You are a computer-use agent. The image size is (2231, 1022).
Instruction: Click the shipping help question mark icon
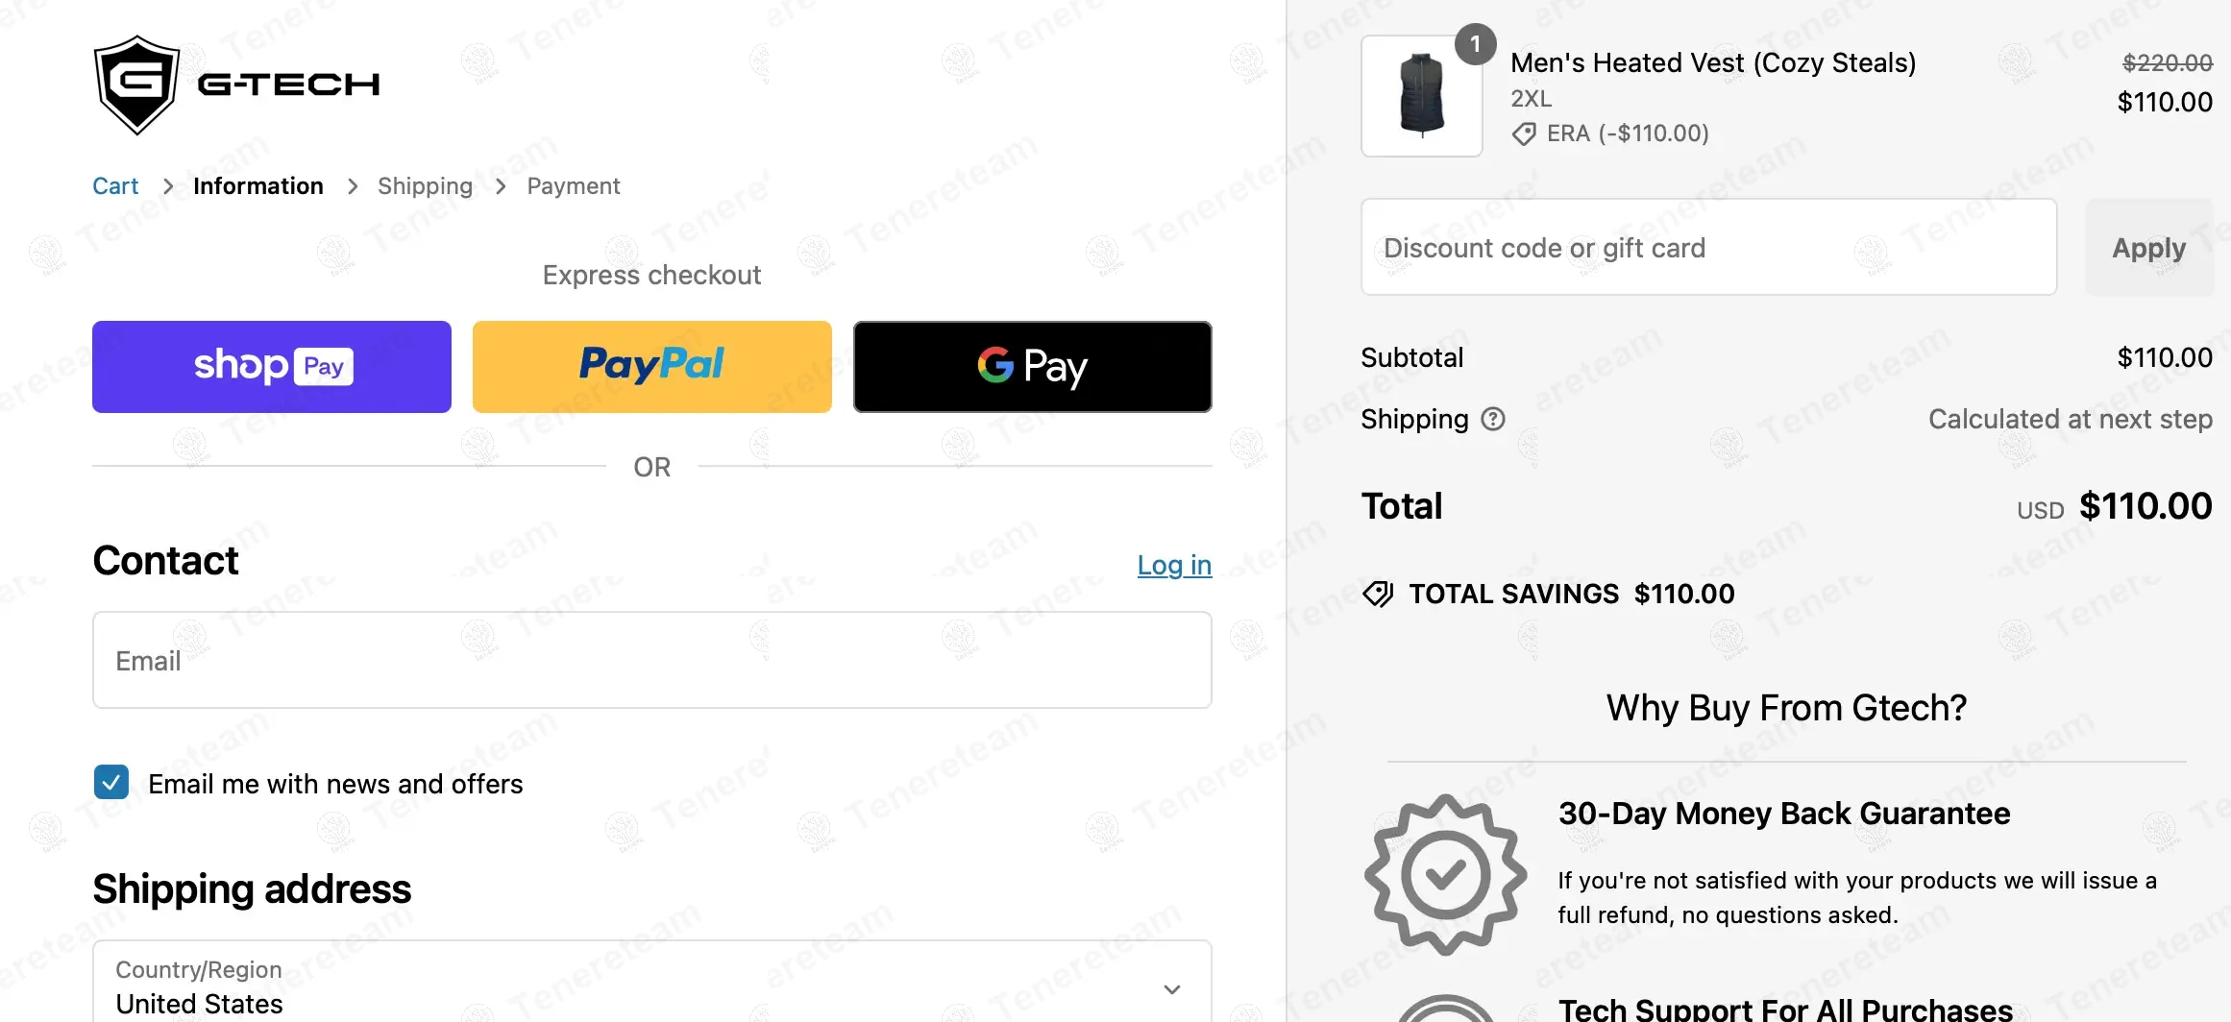(1492, 419)
